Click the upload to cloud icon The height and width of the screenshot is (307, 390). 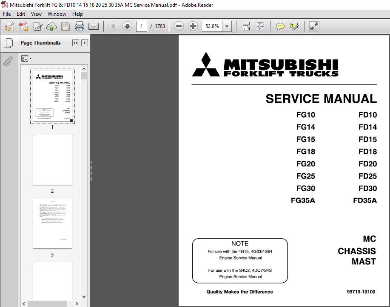click(x=51, y=26)
